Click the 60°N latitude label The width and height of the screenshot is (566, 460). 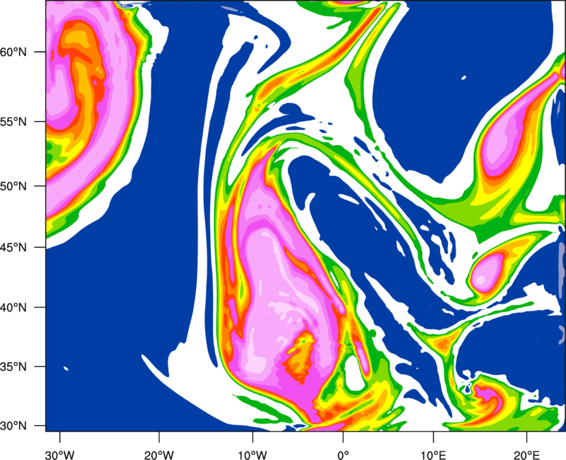click(13, 52)
